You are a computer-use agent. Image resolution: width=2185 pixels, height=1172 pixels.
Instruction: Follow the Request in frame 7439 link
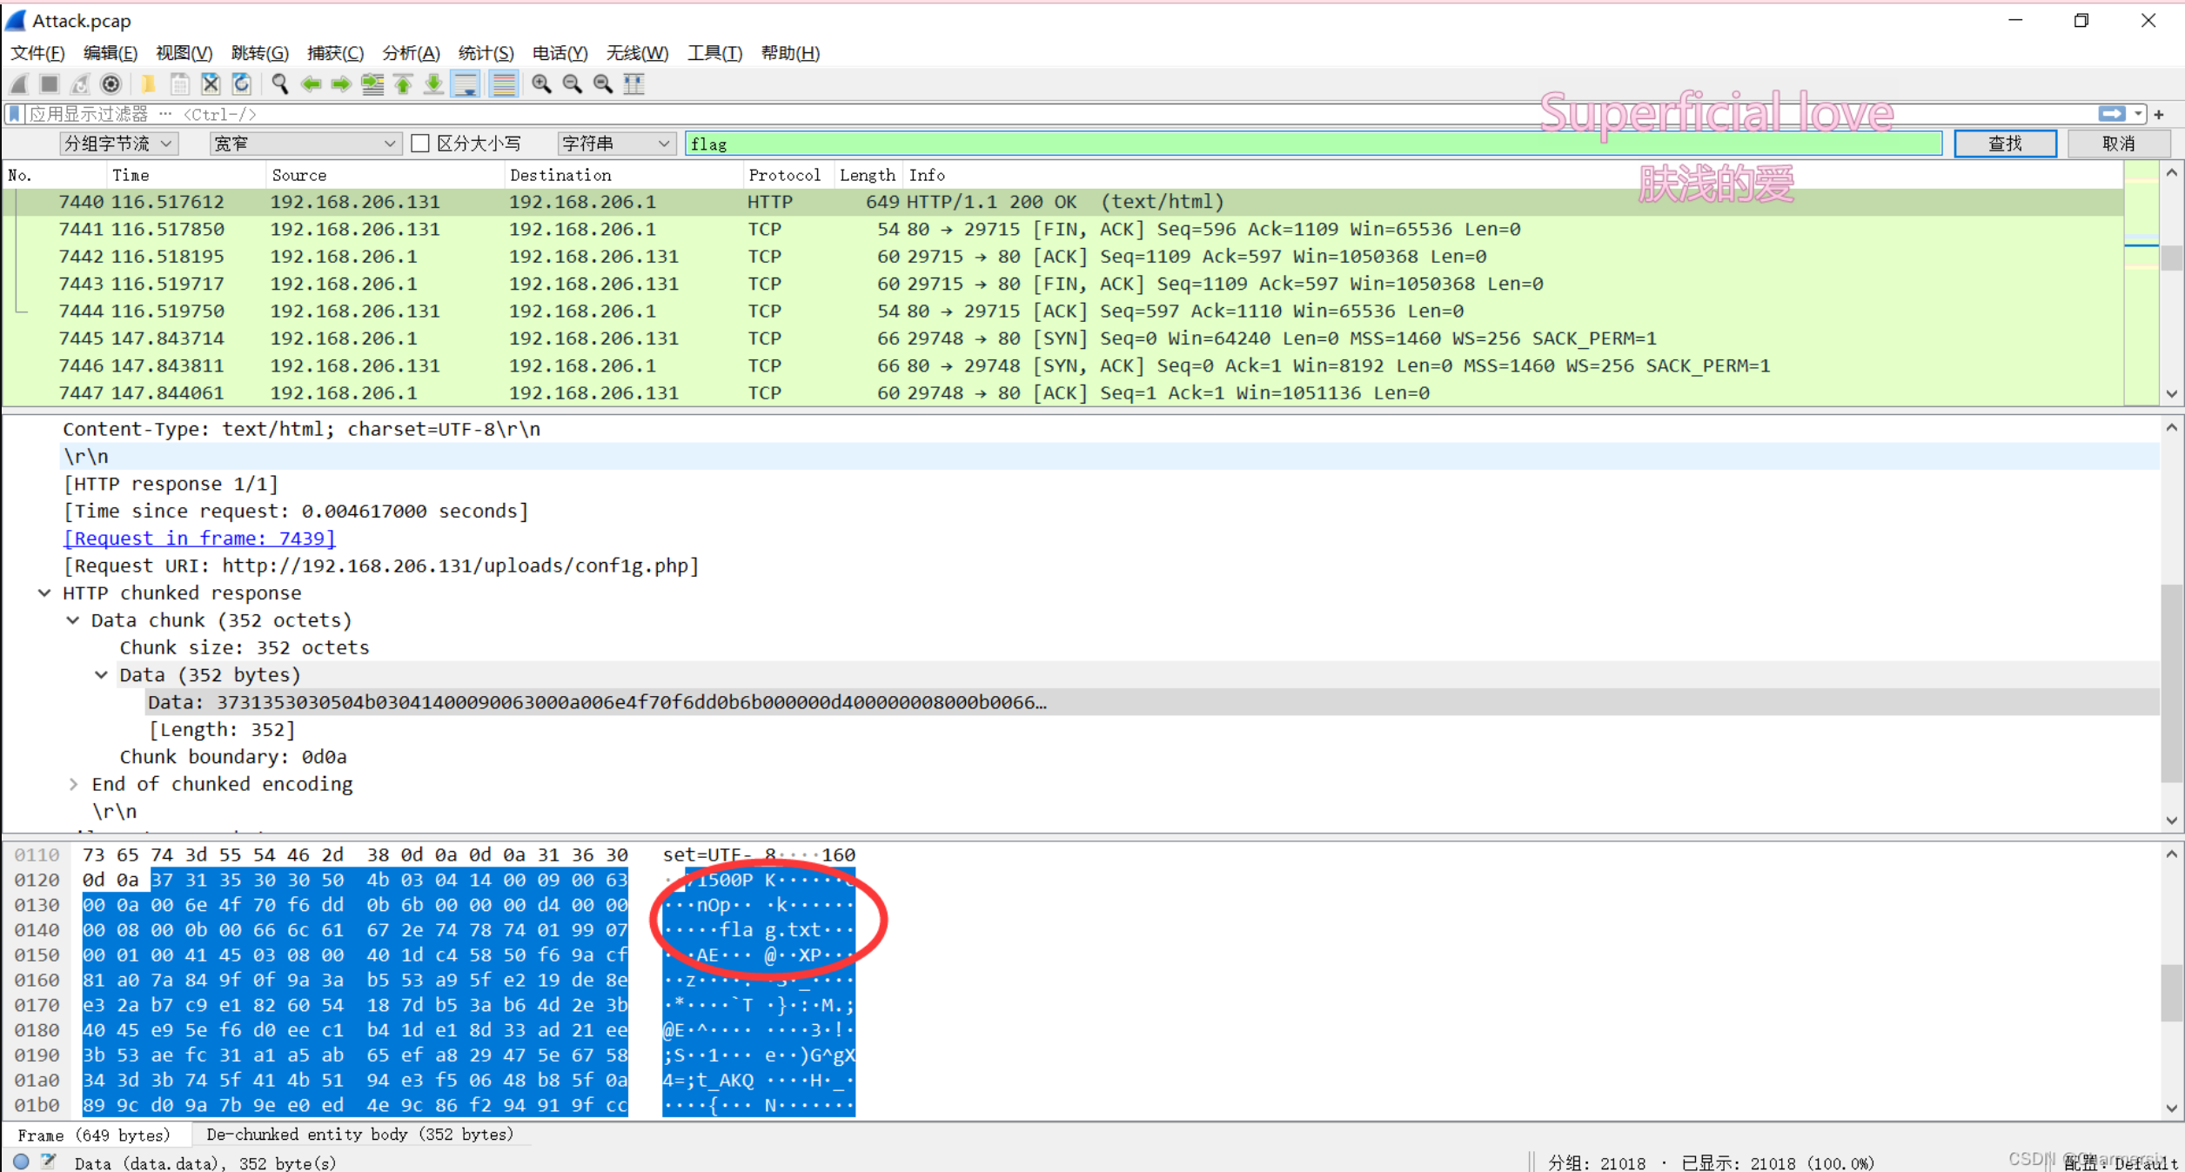click(x=199, y=539)
